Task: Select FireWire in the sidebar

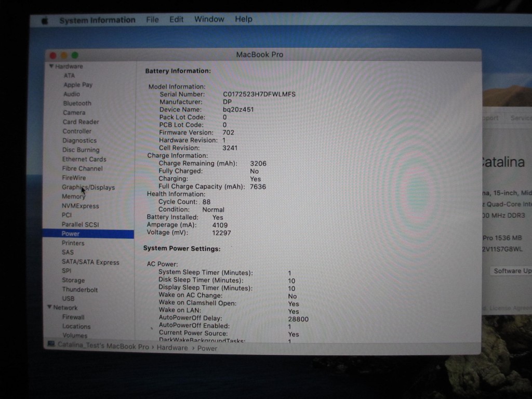Action: coord(74,178)
